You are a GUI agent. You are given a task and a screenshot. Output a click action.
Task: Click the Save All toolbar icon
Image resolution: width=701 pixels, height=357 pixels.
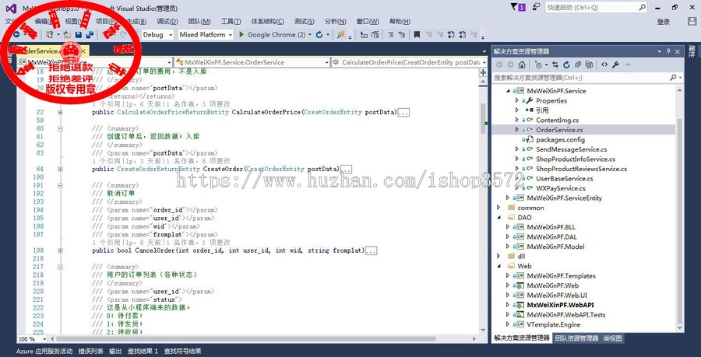pyautogui.click(x=90, y=34)
